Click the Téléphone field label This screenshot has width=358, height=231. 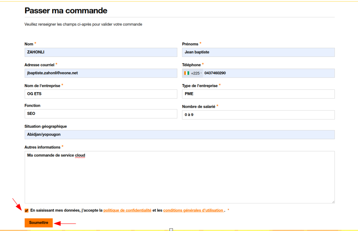point(191,65)
